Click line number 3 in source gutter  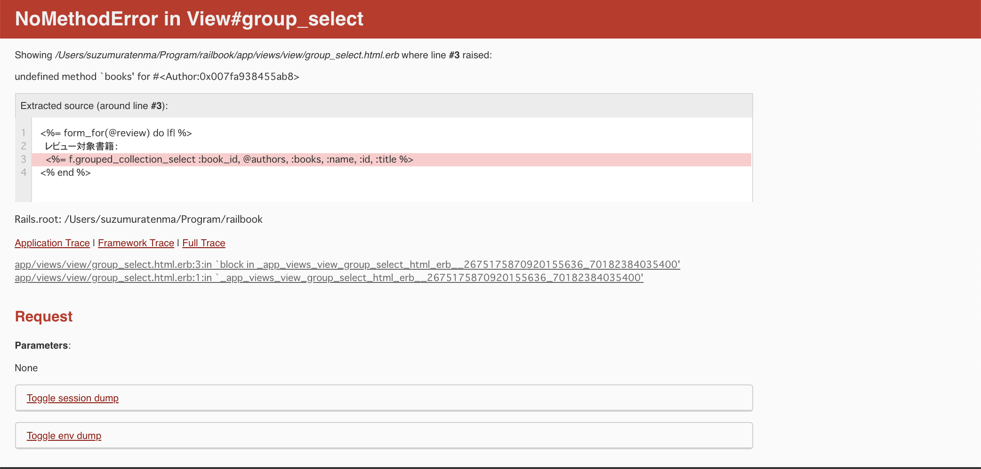click(x=24, y=159)
